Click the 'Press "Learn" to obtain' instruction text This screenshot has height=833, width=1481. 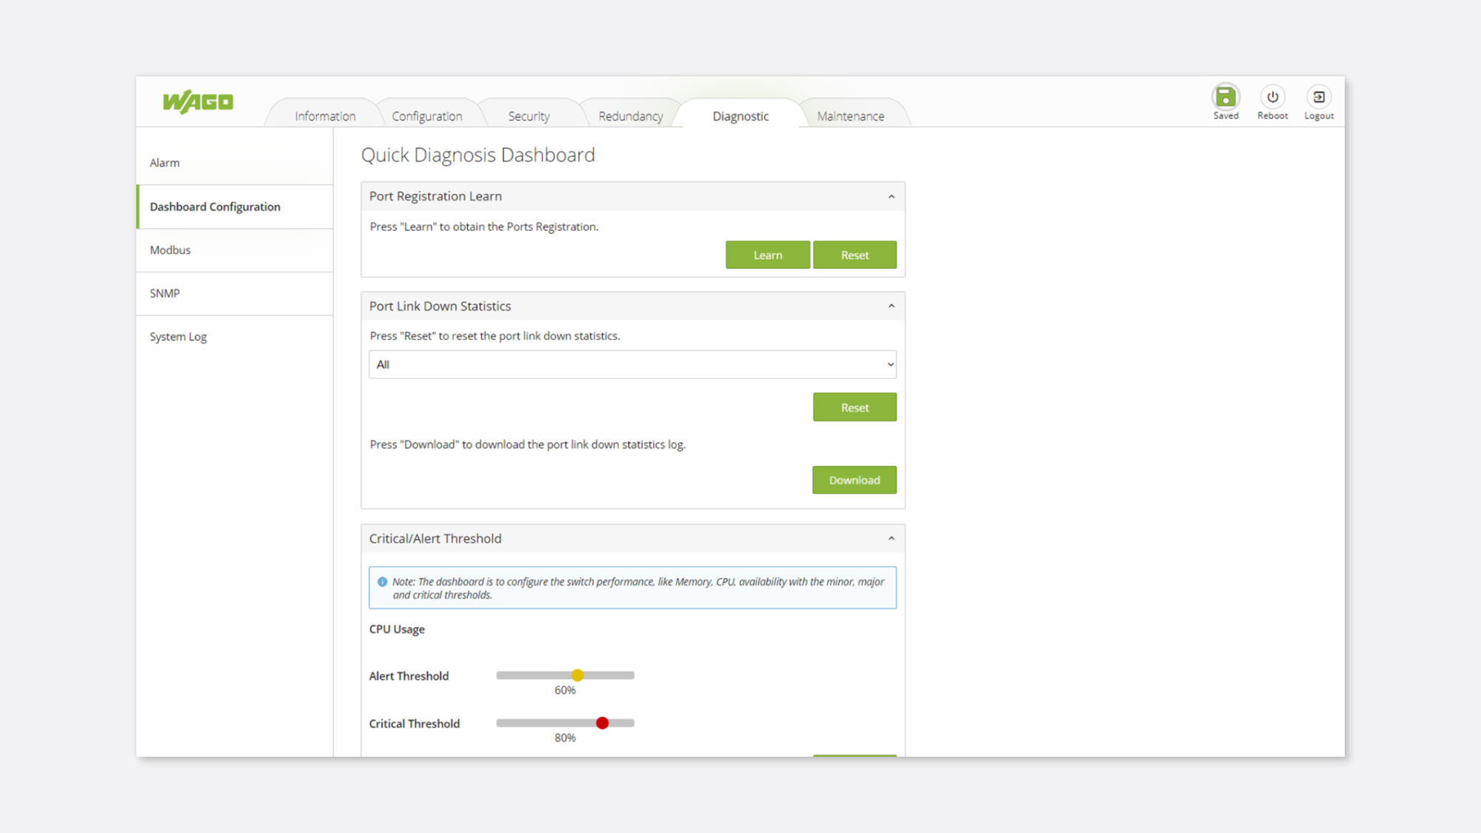click(484, 227)
